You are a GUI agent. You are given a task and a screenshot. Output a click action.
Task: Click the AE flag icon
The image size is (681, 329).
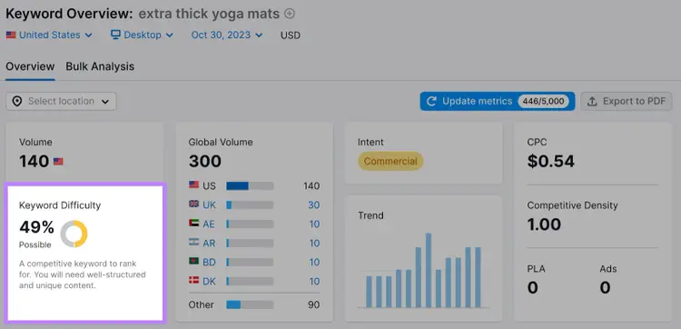193,223
